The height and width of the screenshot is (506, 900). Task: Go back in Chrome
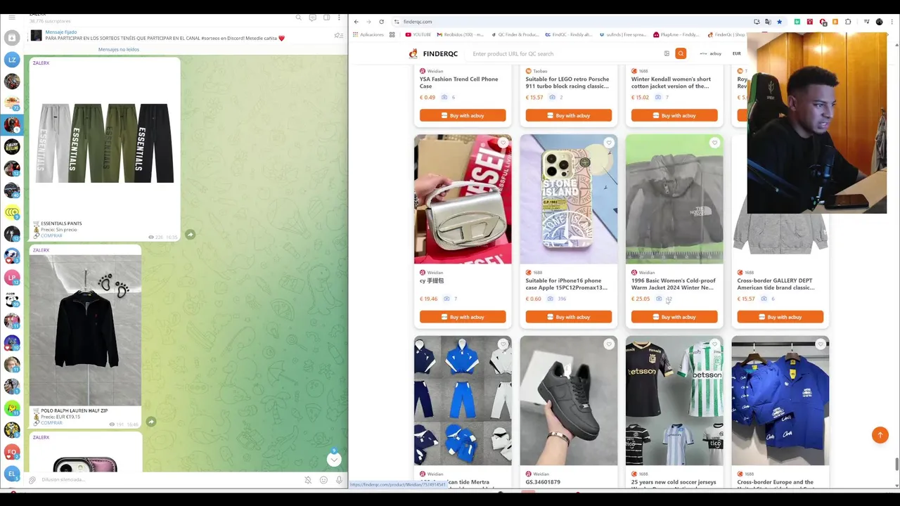pyautogui.click(x=356, y=22)
